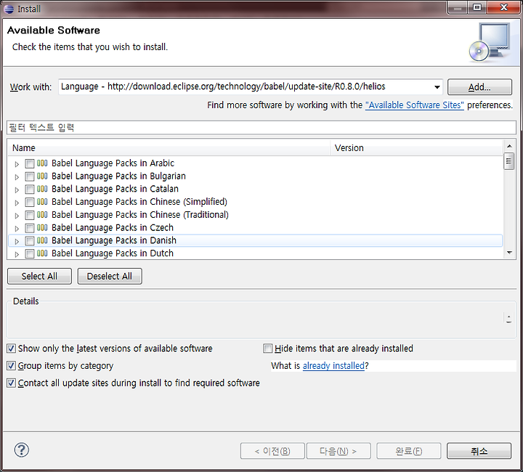Open the Work with site dropdown
This screenshot has height=472, width=523.
pos(437,87)
